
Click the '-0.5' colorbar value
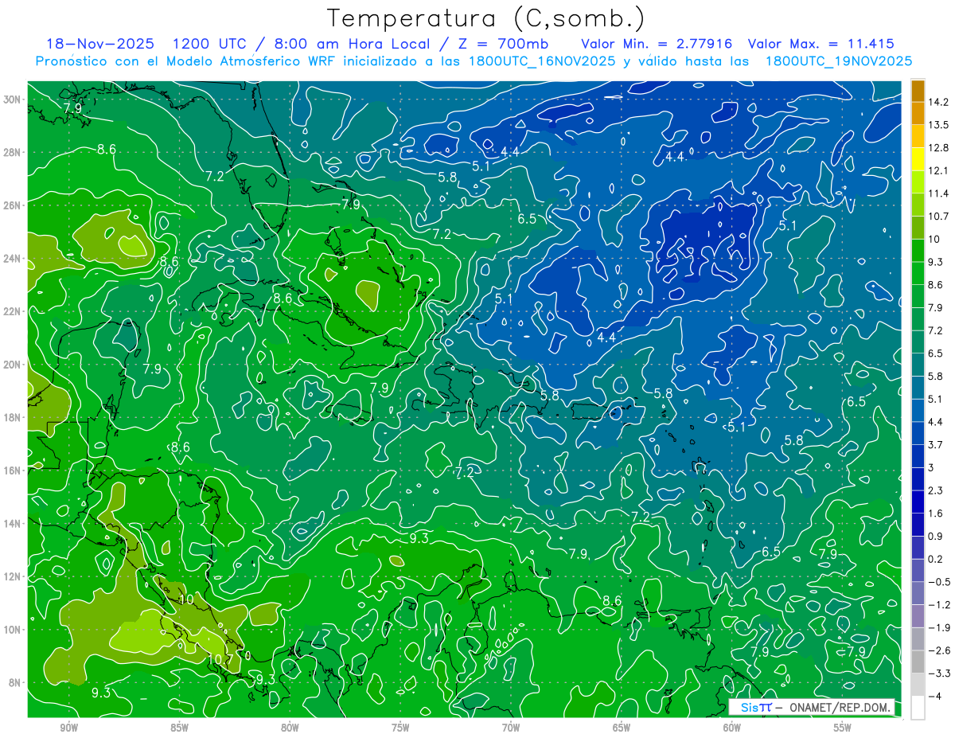click(938, 582)
